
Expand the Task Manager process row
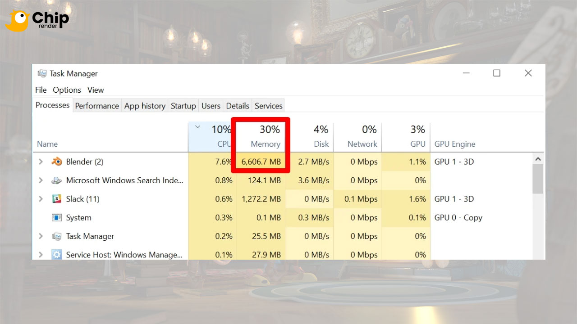click(x=41, y=236)
